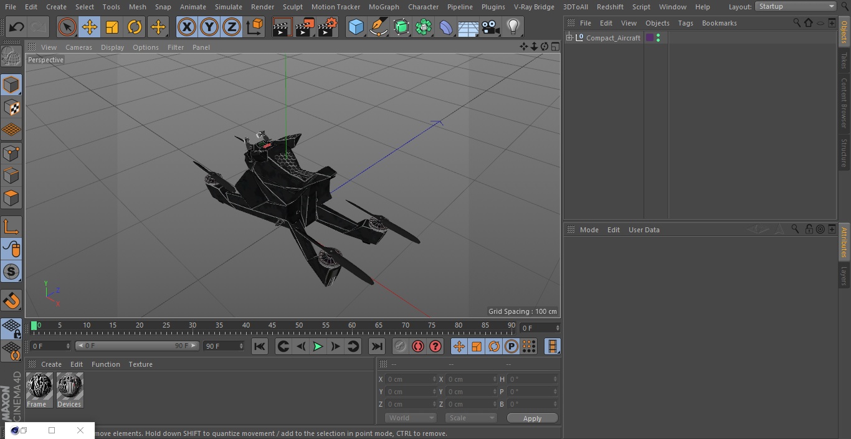851x439 pixels.
Task: Switch to Content Browser side tab
Action: [844, 103]
